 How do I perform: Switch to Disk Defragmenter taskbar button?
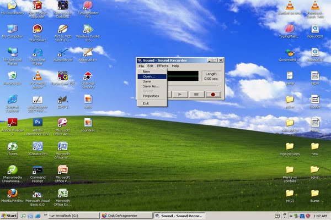[x=126, y=216]
